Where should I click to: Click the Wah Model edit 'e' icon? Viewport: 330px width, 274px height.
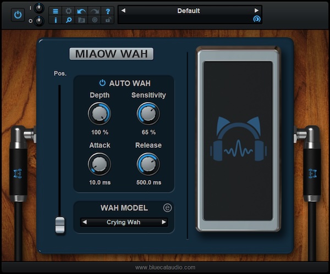167,208
